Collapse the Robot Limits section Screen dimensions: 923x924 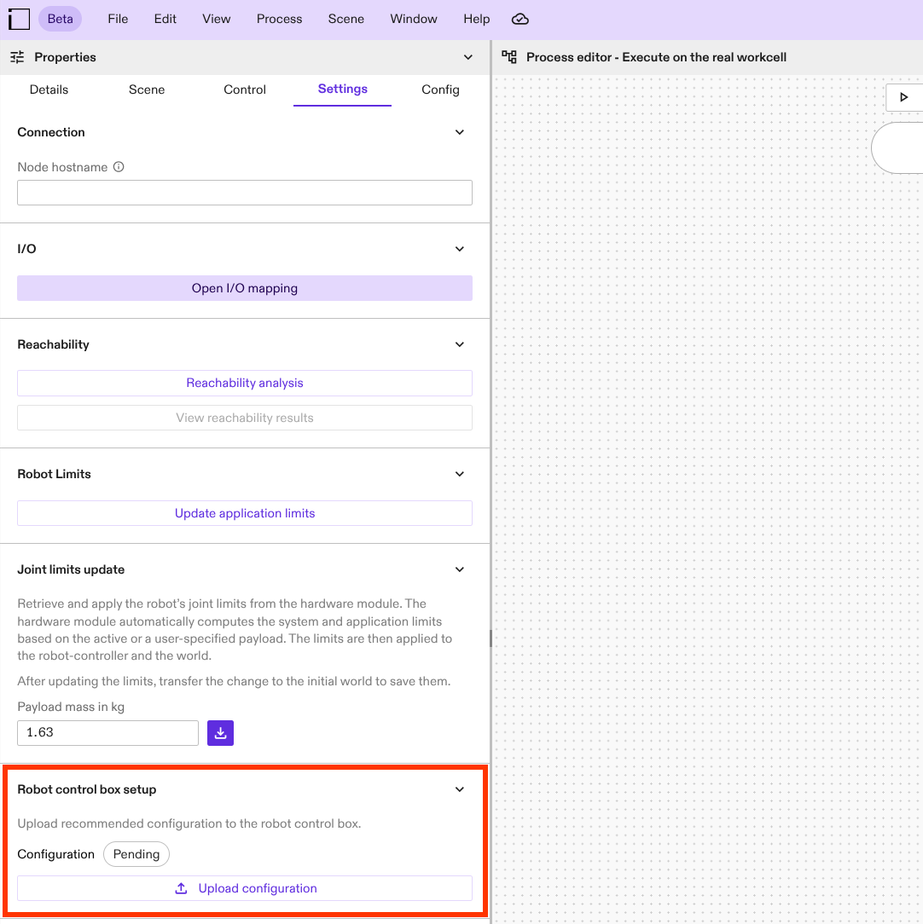point(460,474)
